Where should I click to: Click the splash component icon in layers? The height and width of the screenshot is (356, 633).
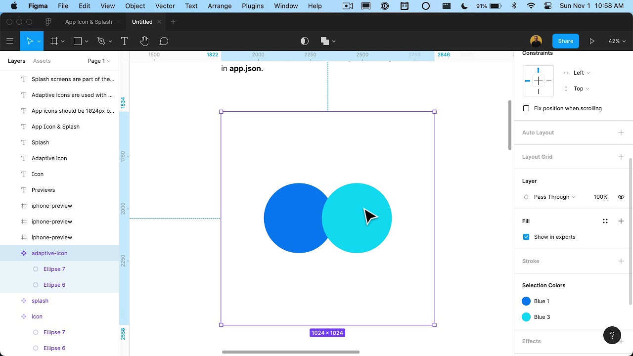point(24,301)
